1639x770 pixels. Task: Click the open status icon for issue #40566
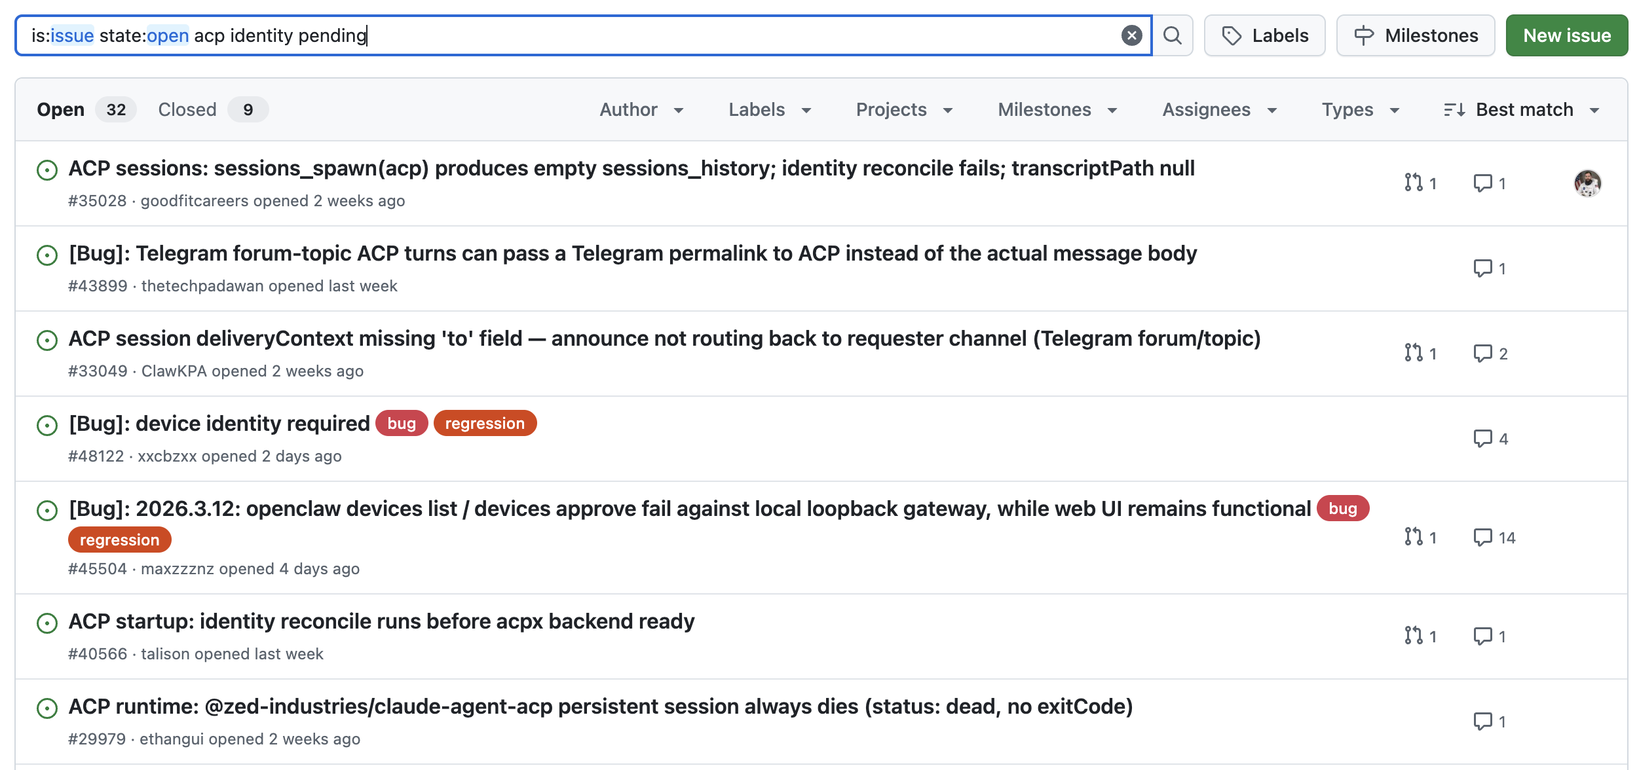click(x=47, y=623)
